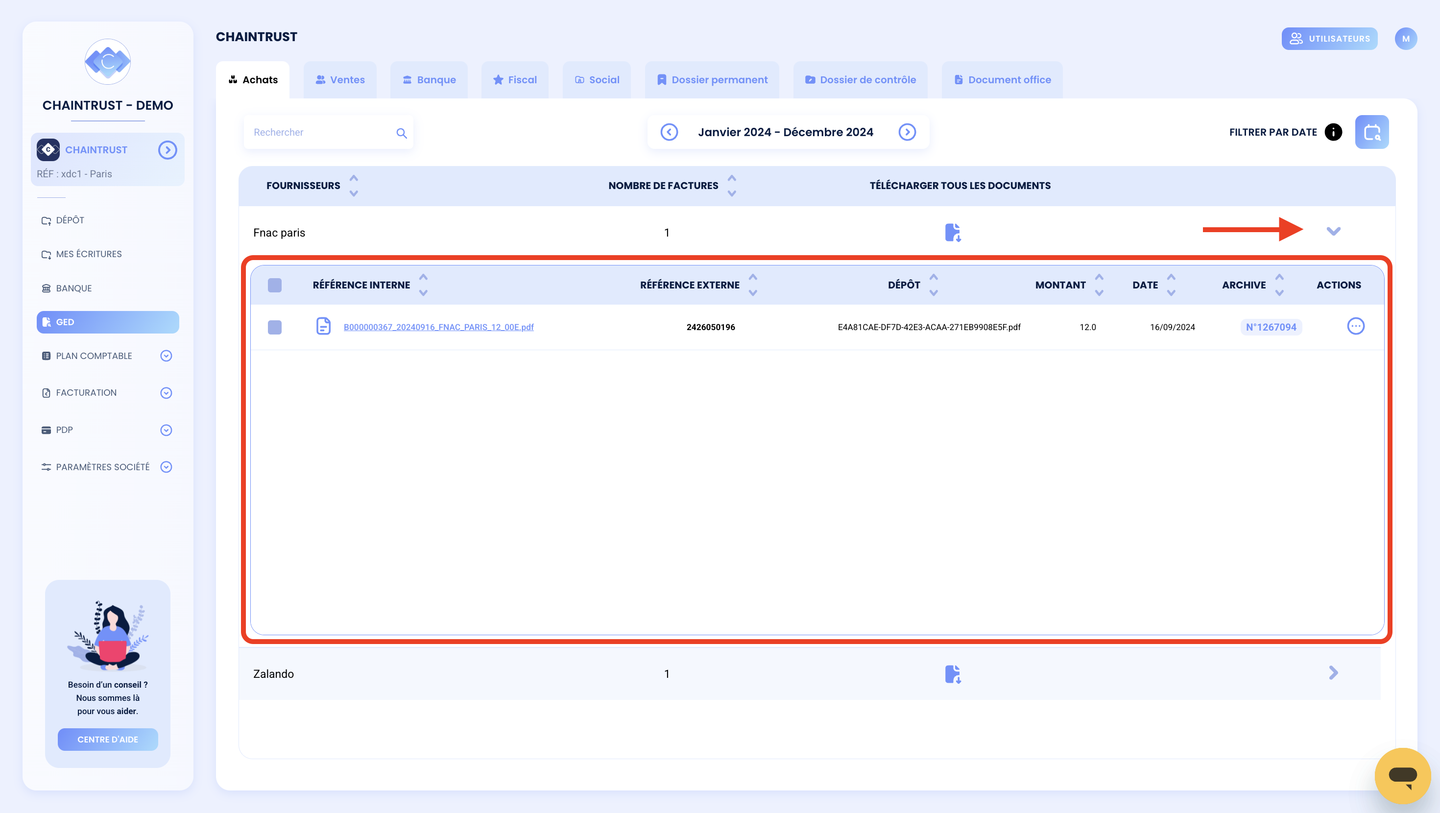Open the Dossier permanent tab

pyautogui.click(x=712, y=80)
